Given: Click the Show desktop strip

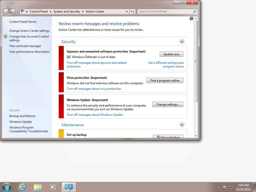Looking at the screenshot, I should coord(254,187).
